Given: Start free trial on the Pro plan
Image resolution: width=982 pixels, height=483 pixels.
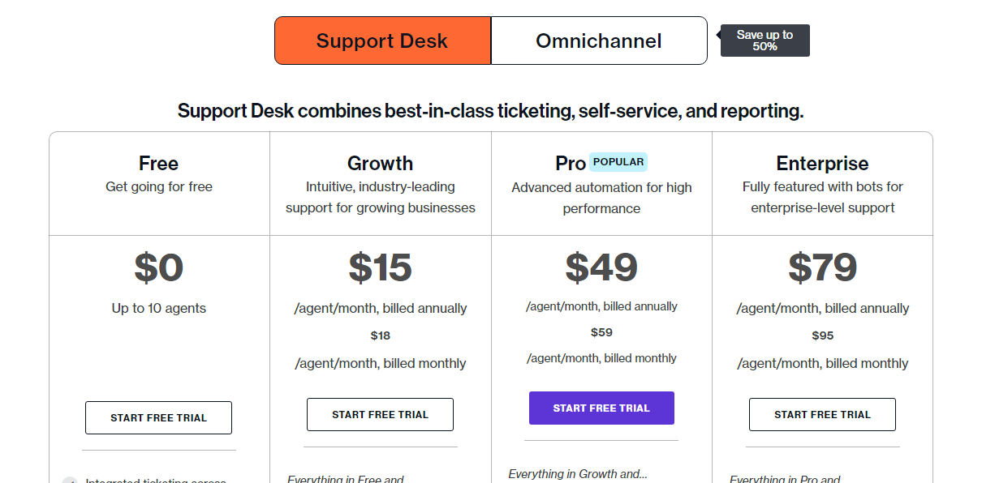Looking at the screenshot, I should coord(601,408).
